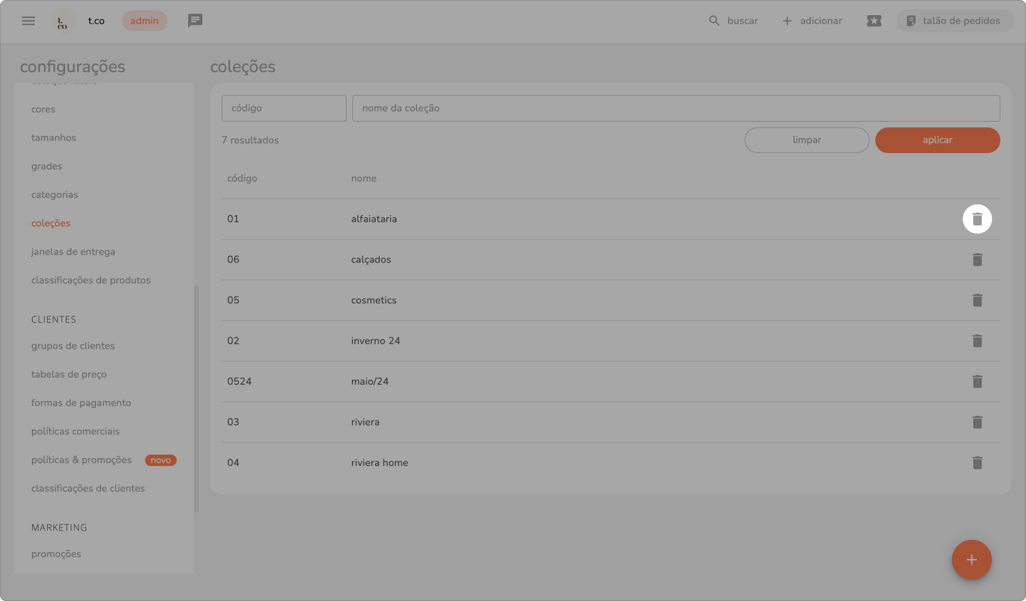This screenshot has width=1026, height=601.
Task: Focus the código filter input
Action: pyautogui.click(x=284, y=108)
